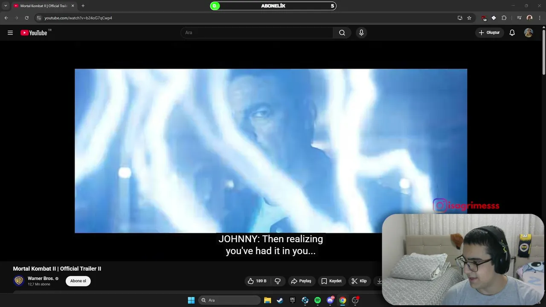546x307 pixels.
Task: Open OBS Studio from the taskbar
Action: 355,300
